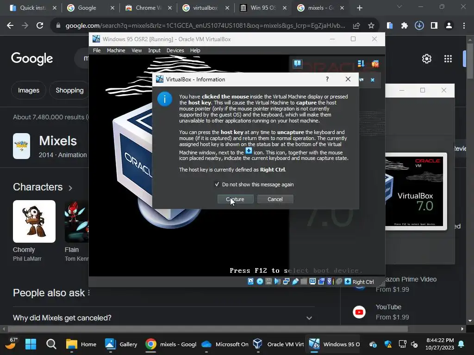Reload the Google search page
The image size is (474, 355).
[40, 26]
